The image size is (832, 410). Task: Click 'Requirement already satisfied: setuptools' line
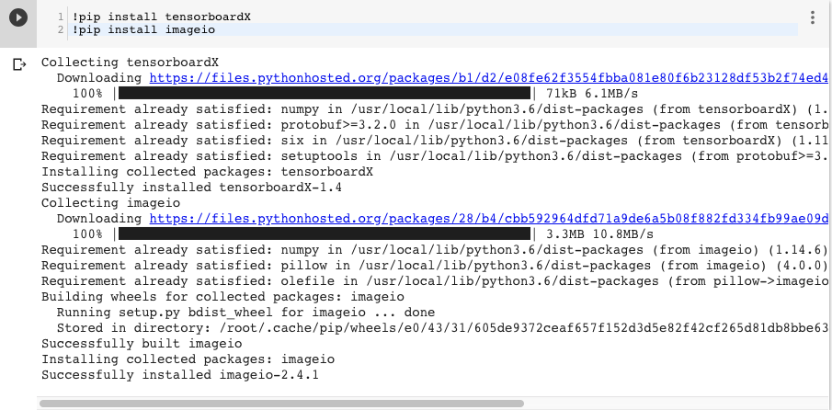pyautogui.click(x=435, y=156)
